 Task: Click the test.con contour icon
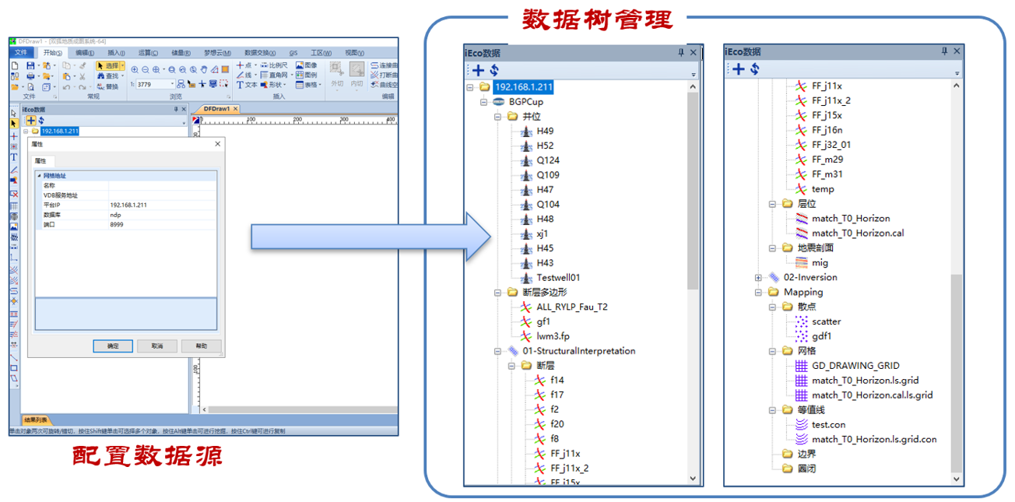801,425
